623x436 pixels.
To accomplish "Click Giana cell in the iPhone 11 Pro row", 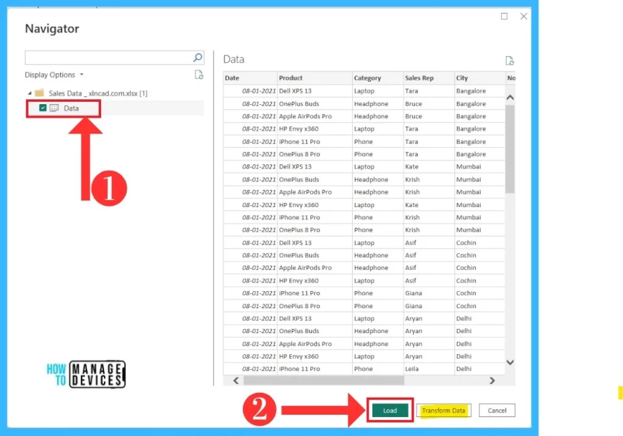I will click(429, 293).
